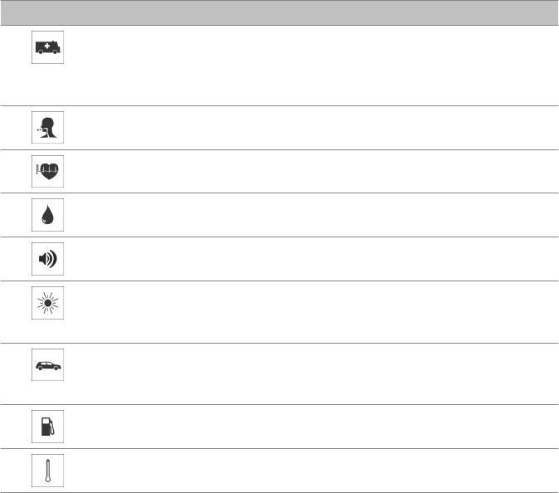Click the header cell above the icon column
The height and width of the screenshot is (493, 559).
point(48,12)
